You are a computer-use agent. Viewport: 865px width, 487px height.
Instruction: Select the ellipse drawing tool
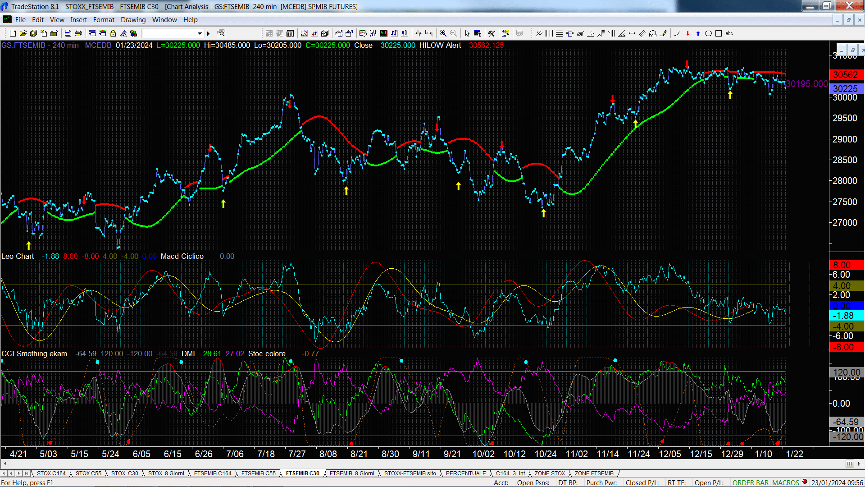click(708, 33)
